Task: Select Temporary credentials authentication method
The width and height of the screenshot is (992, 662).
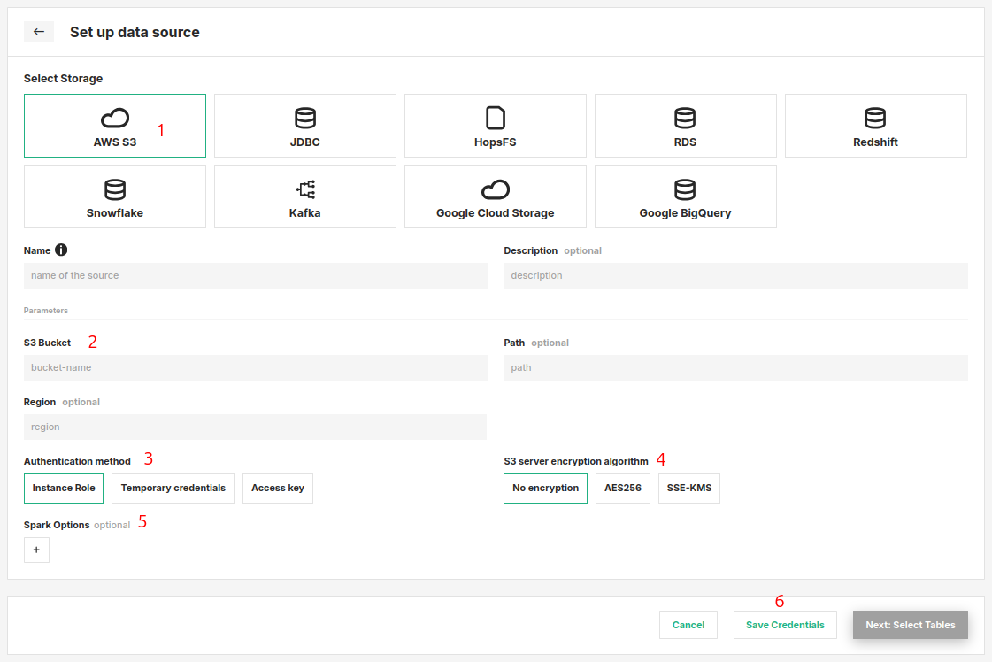Action: coord(173,489)
